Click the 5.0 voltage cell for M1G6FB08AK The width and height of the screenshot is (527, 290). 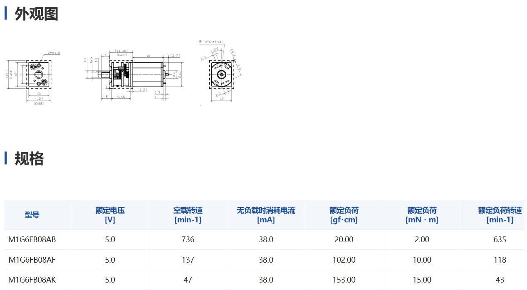click(x=110, y=280)
